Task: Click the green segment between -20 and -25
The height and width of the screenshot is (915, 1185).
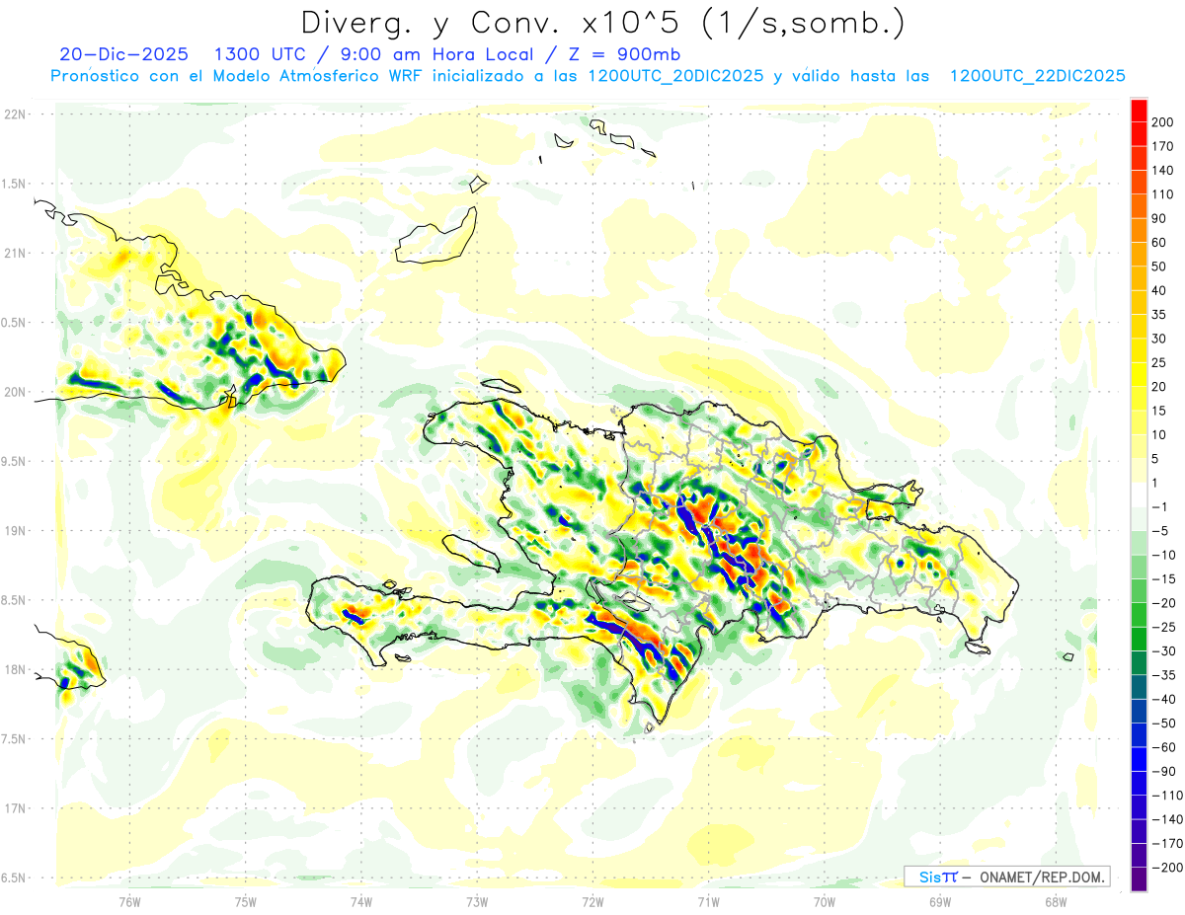Action: pos(1140,615)
